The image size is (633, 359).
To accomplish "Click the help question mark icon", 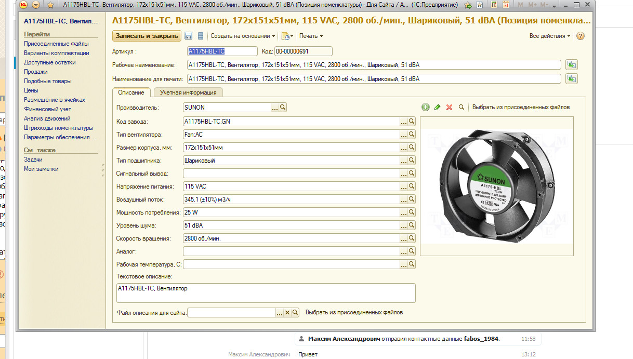I will click(x=581, y=36).
